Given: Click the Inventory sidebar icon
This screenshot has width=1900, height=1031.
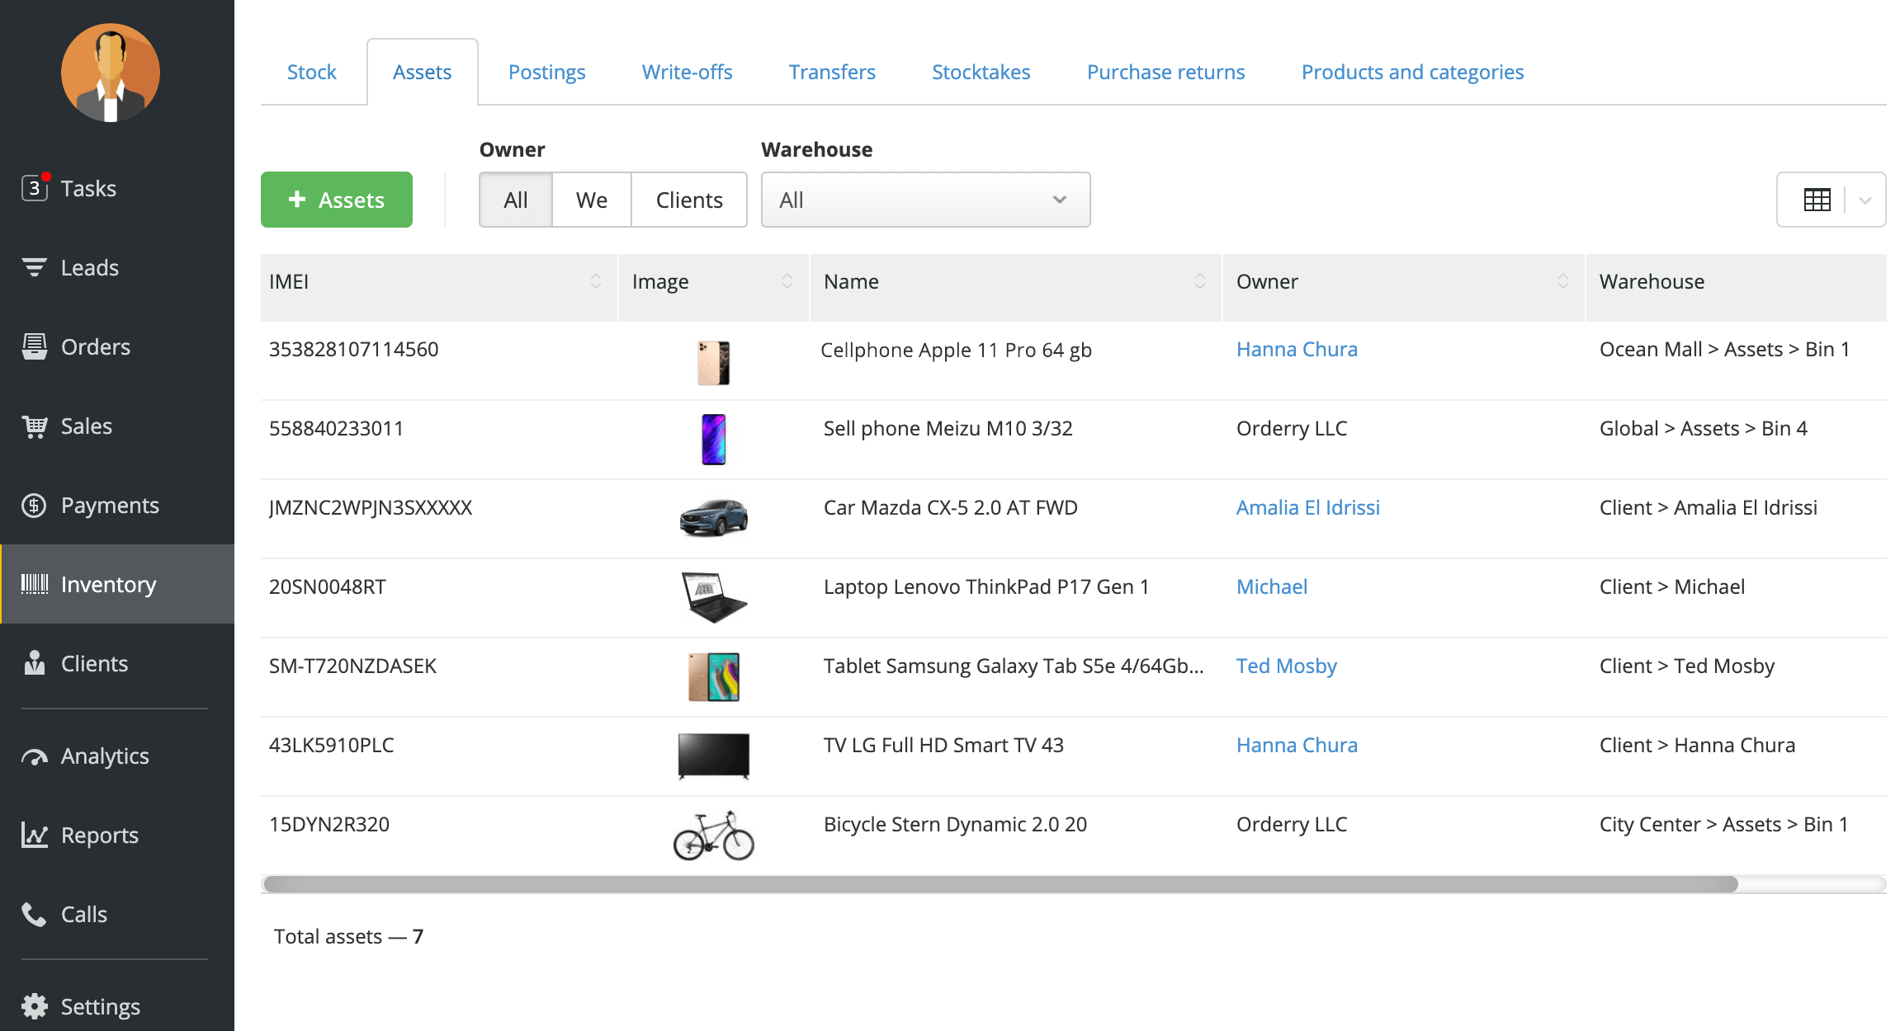Looking at the screenshot, I should tap(35, 584).
